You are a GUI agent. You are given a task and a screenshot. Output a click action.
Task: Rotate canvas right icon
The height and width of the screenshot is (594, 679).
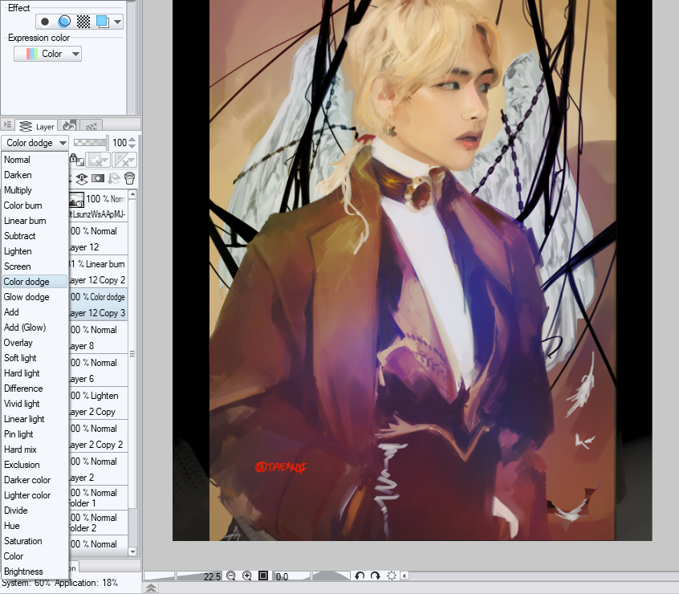[376, 576]
